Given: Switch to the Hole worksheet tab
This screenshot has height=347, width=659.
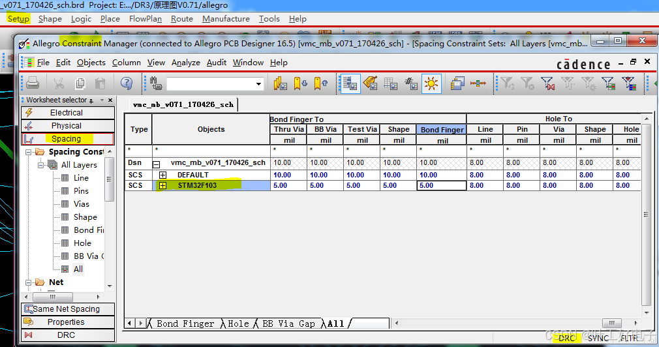Looking at the screenshot, I should click(x=238, y=324).
